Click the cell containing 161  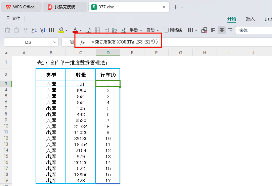(x=81, y=84)
